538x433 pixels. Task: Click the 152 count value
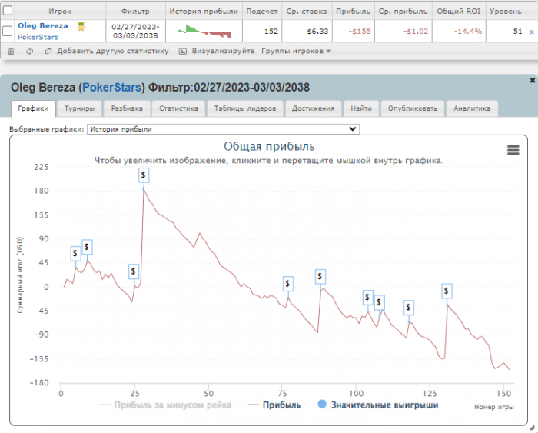[271, 32]
